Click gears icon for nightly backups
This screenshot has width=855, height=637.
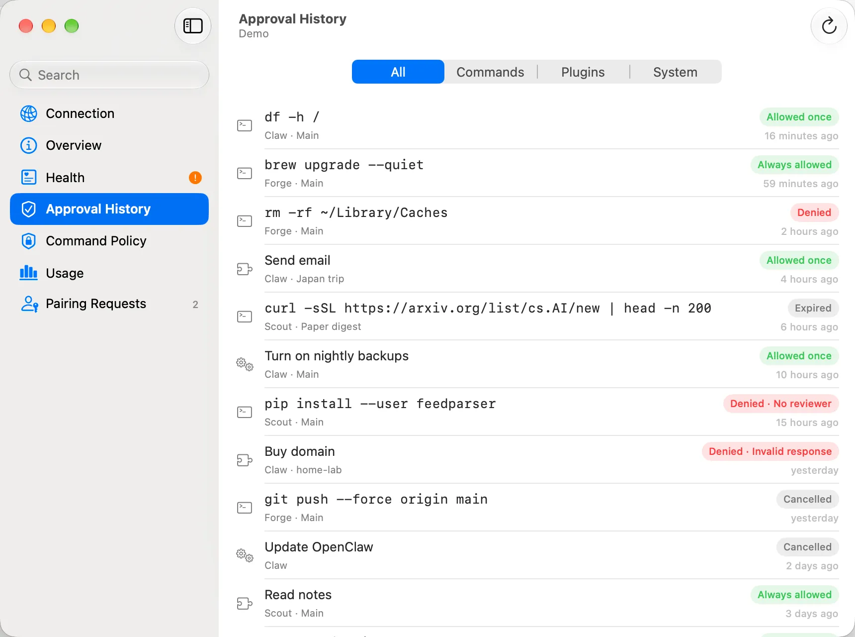[x=245, y=364]
